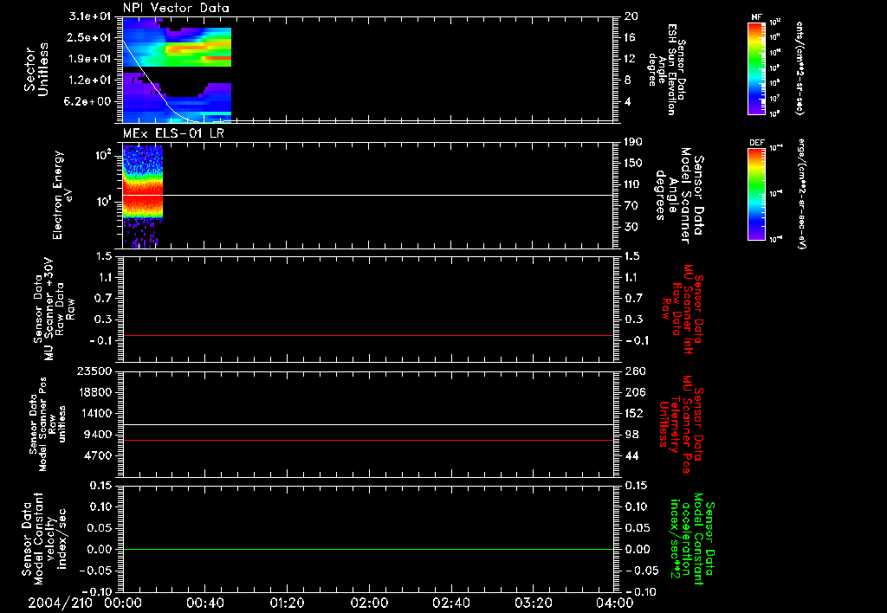Viewport: 887px width, 613px height.
Task: Select the 'MEx ELS-01 LR' panel title
Action: 173,133
